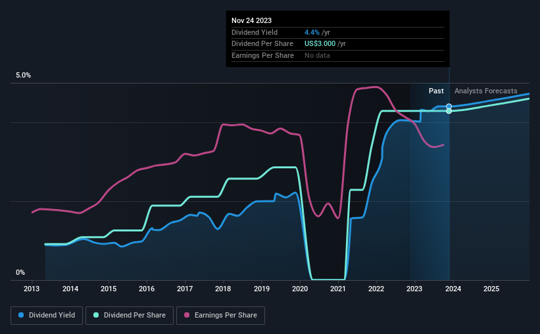Select the 2022 year label on axis
The width and height of the screenshot is (540, 334).
(376, 289)
